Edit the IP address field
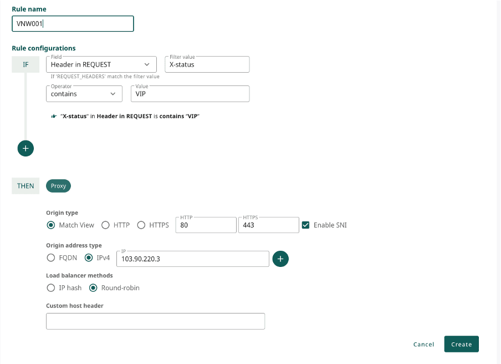Screen dimensions: 501x364 click(193, 259)
